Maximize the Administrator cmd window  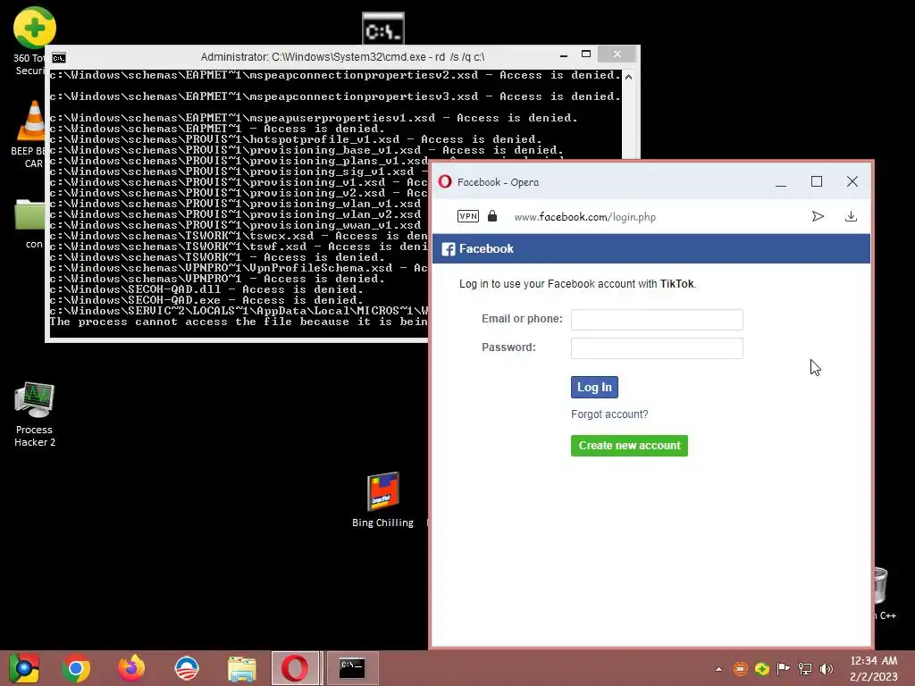pos(586,54)
